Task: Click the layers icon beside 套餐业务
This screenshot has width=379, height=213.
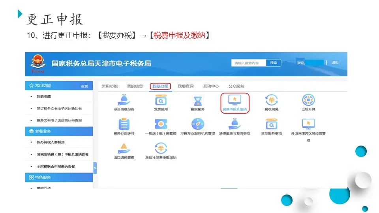Action: 31,131
